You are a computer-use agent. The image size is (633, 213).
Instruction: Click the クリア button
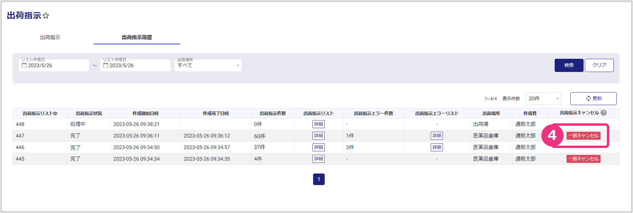tap(599, 65)
